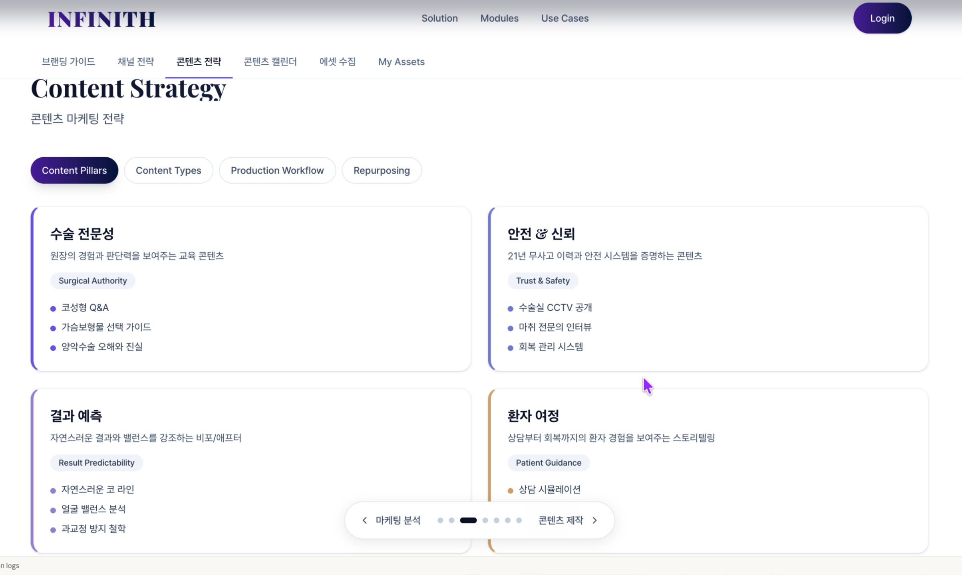Select the last pagination dot
The height and width of the screenshot is (575, 962).
point(519,520)
